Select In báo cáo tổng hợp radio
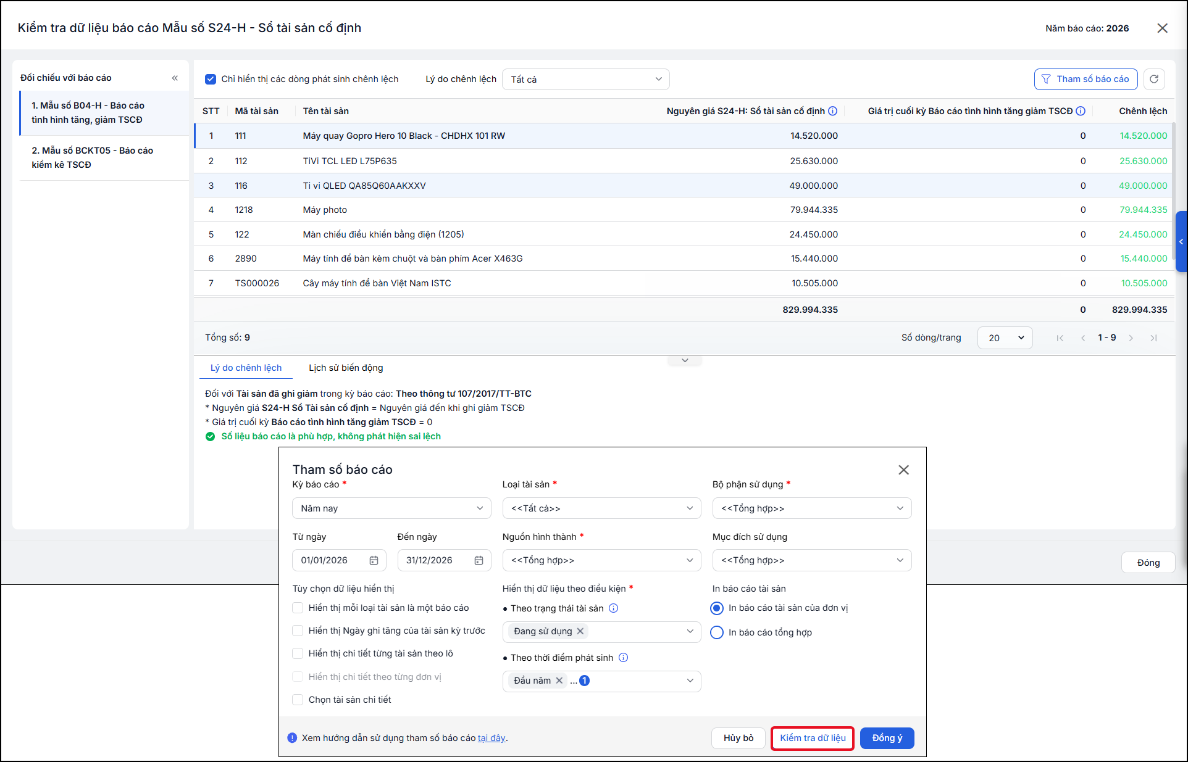The height and width of the screenshot is (762, 1188). (717, 632)
